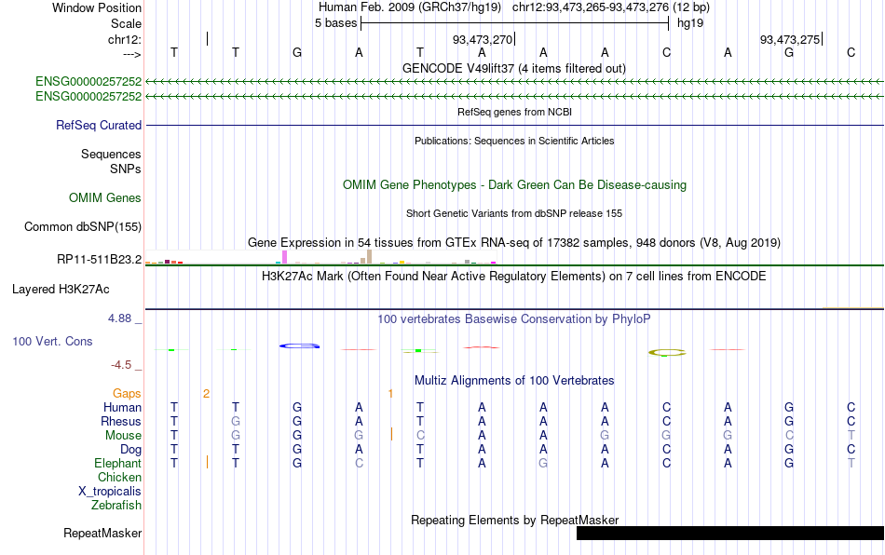Select the Chicken alignment row label

(x=119, y=477)
